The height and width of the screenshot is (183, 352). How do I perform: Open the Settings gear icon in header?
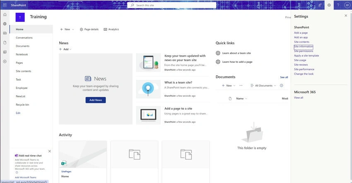pyautogui.click(x=329, y=5)
